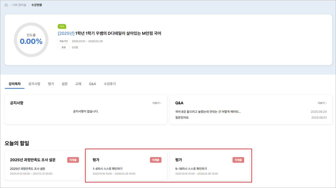Click the home icon in breadcrumb

(x=6, y=5)
